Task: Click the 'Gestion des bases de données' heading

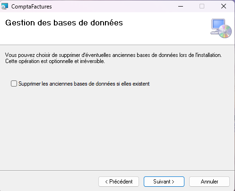Action: pos(64,23)
